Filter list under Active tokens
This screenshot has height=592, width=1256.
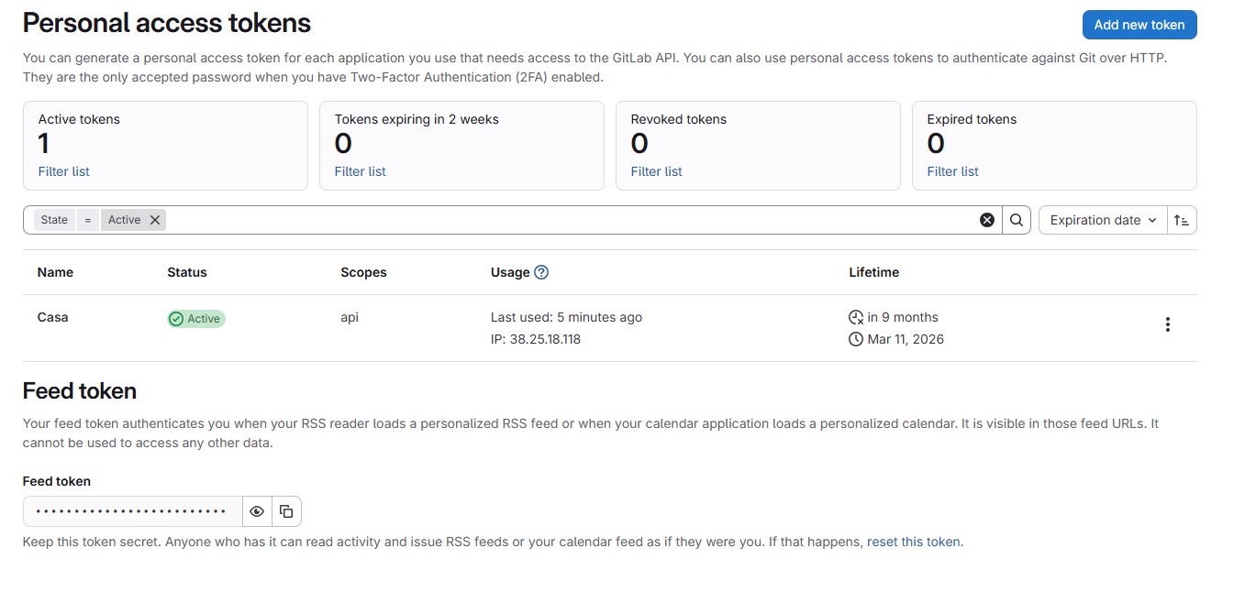point(63,171)
